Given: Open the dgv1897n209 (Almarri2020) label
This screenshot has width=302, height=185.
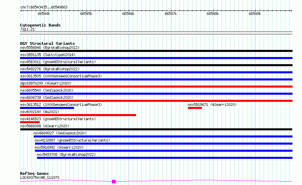Looking at the screenshot, I should (x=46, y=83).
